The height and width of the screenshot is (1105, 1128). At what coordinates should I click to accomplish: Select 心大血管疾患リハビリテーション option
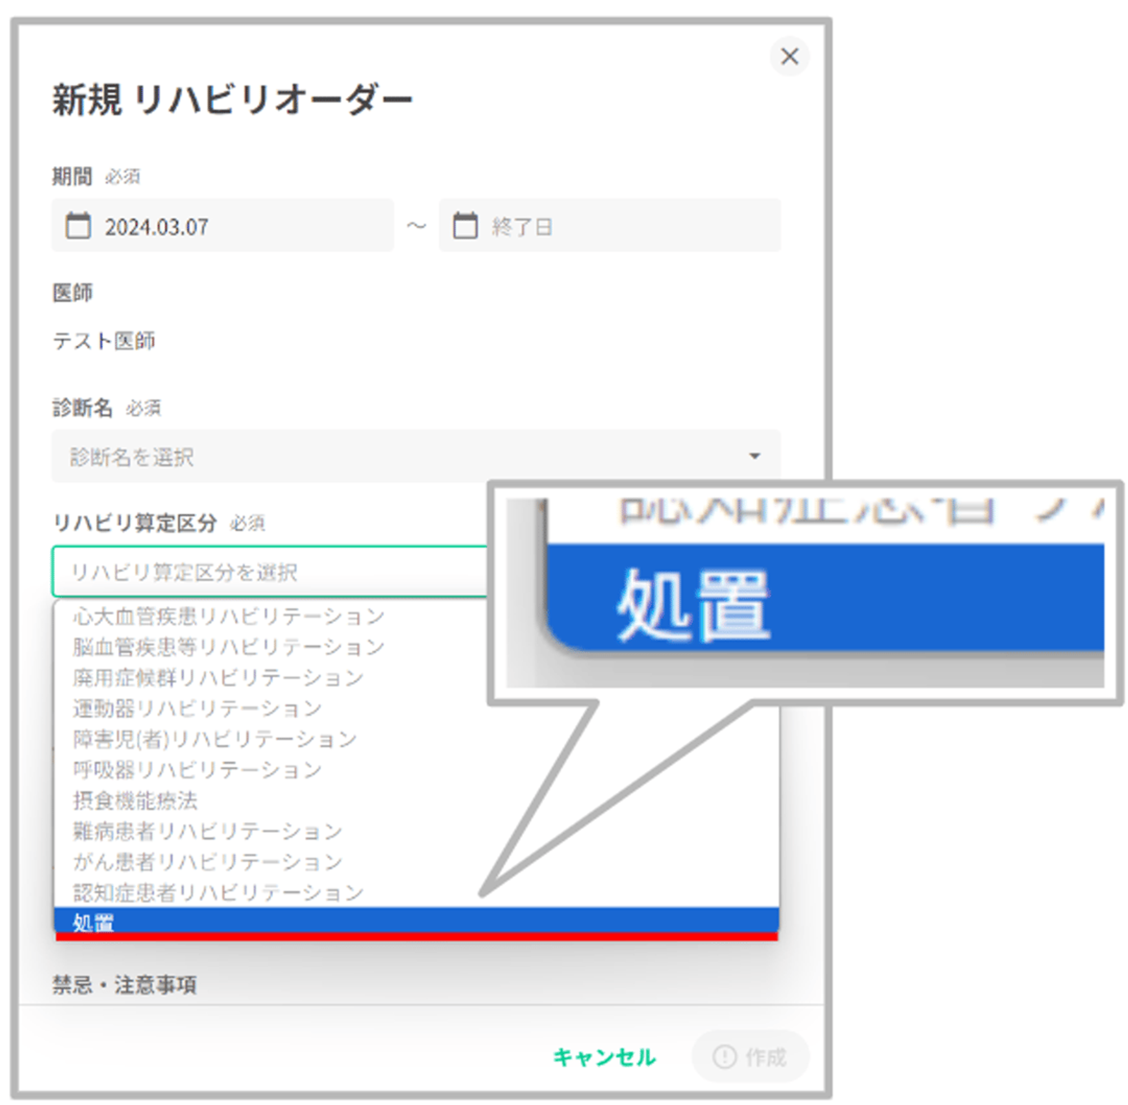[229, 617]
